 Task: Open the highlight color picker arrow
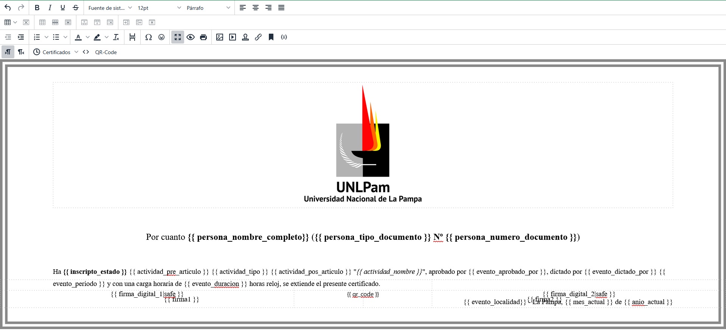107,37
